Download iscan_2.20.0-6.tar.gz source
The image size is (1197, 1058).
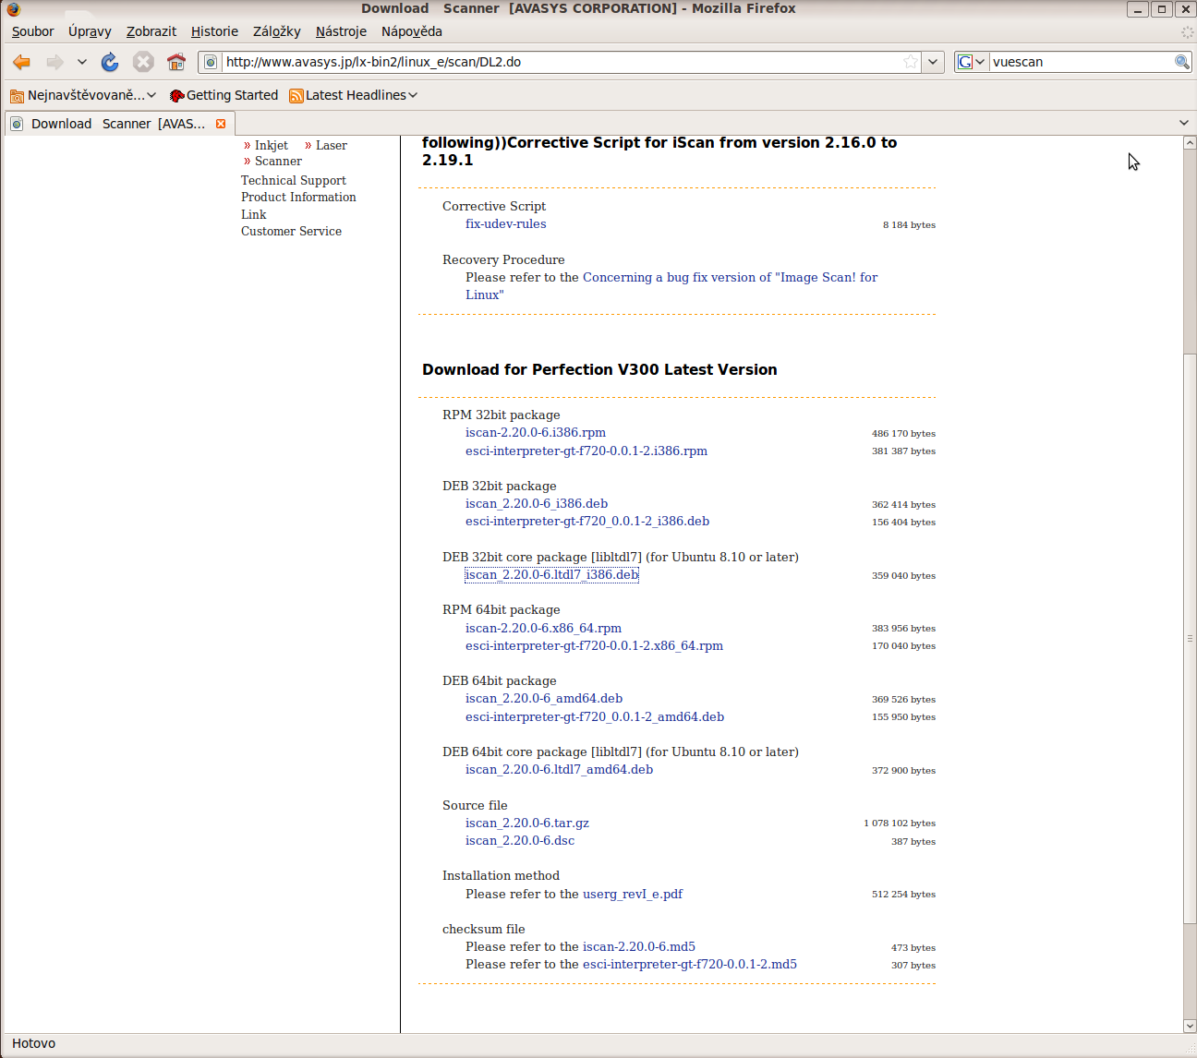click(527, 823)
